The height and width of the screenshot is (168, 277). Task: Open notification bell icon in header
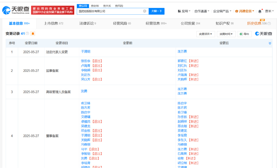coord(260,11)
